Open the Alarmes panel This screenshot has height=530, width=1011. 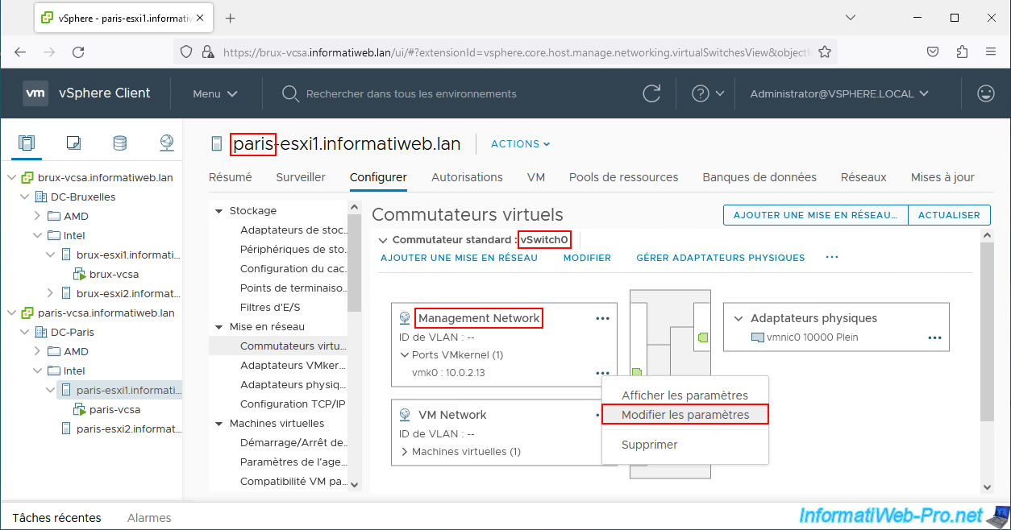(149, 518)
